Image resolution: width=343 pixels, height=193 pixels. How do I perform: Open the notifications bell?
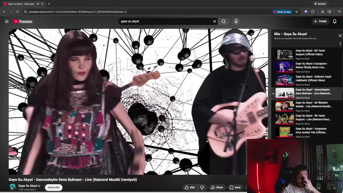point(335,21)
